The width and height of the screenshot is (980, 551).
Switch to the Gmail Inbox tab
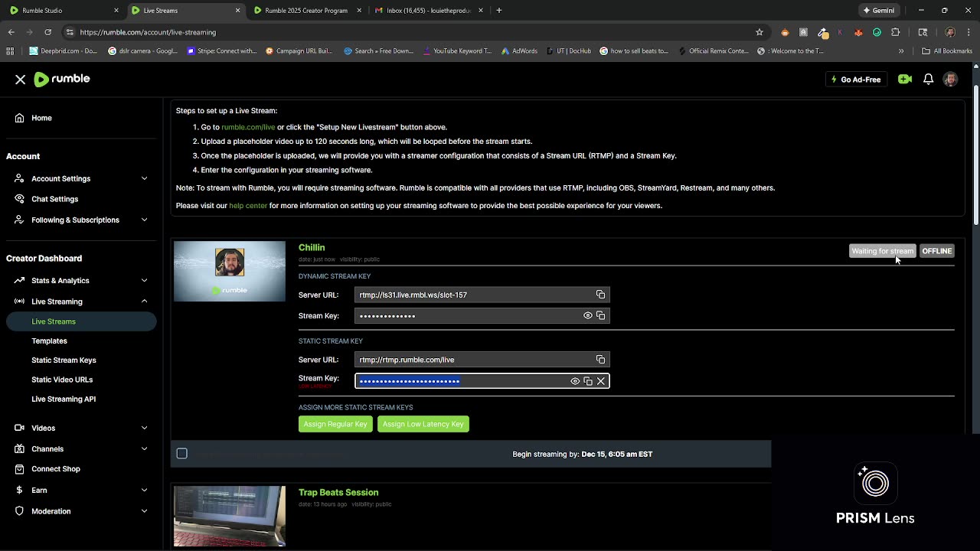coord(428,11)
